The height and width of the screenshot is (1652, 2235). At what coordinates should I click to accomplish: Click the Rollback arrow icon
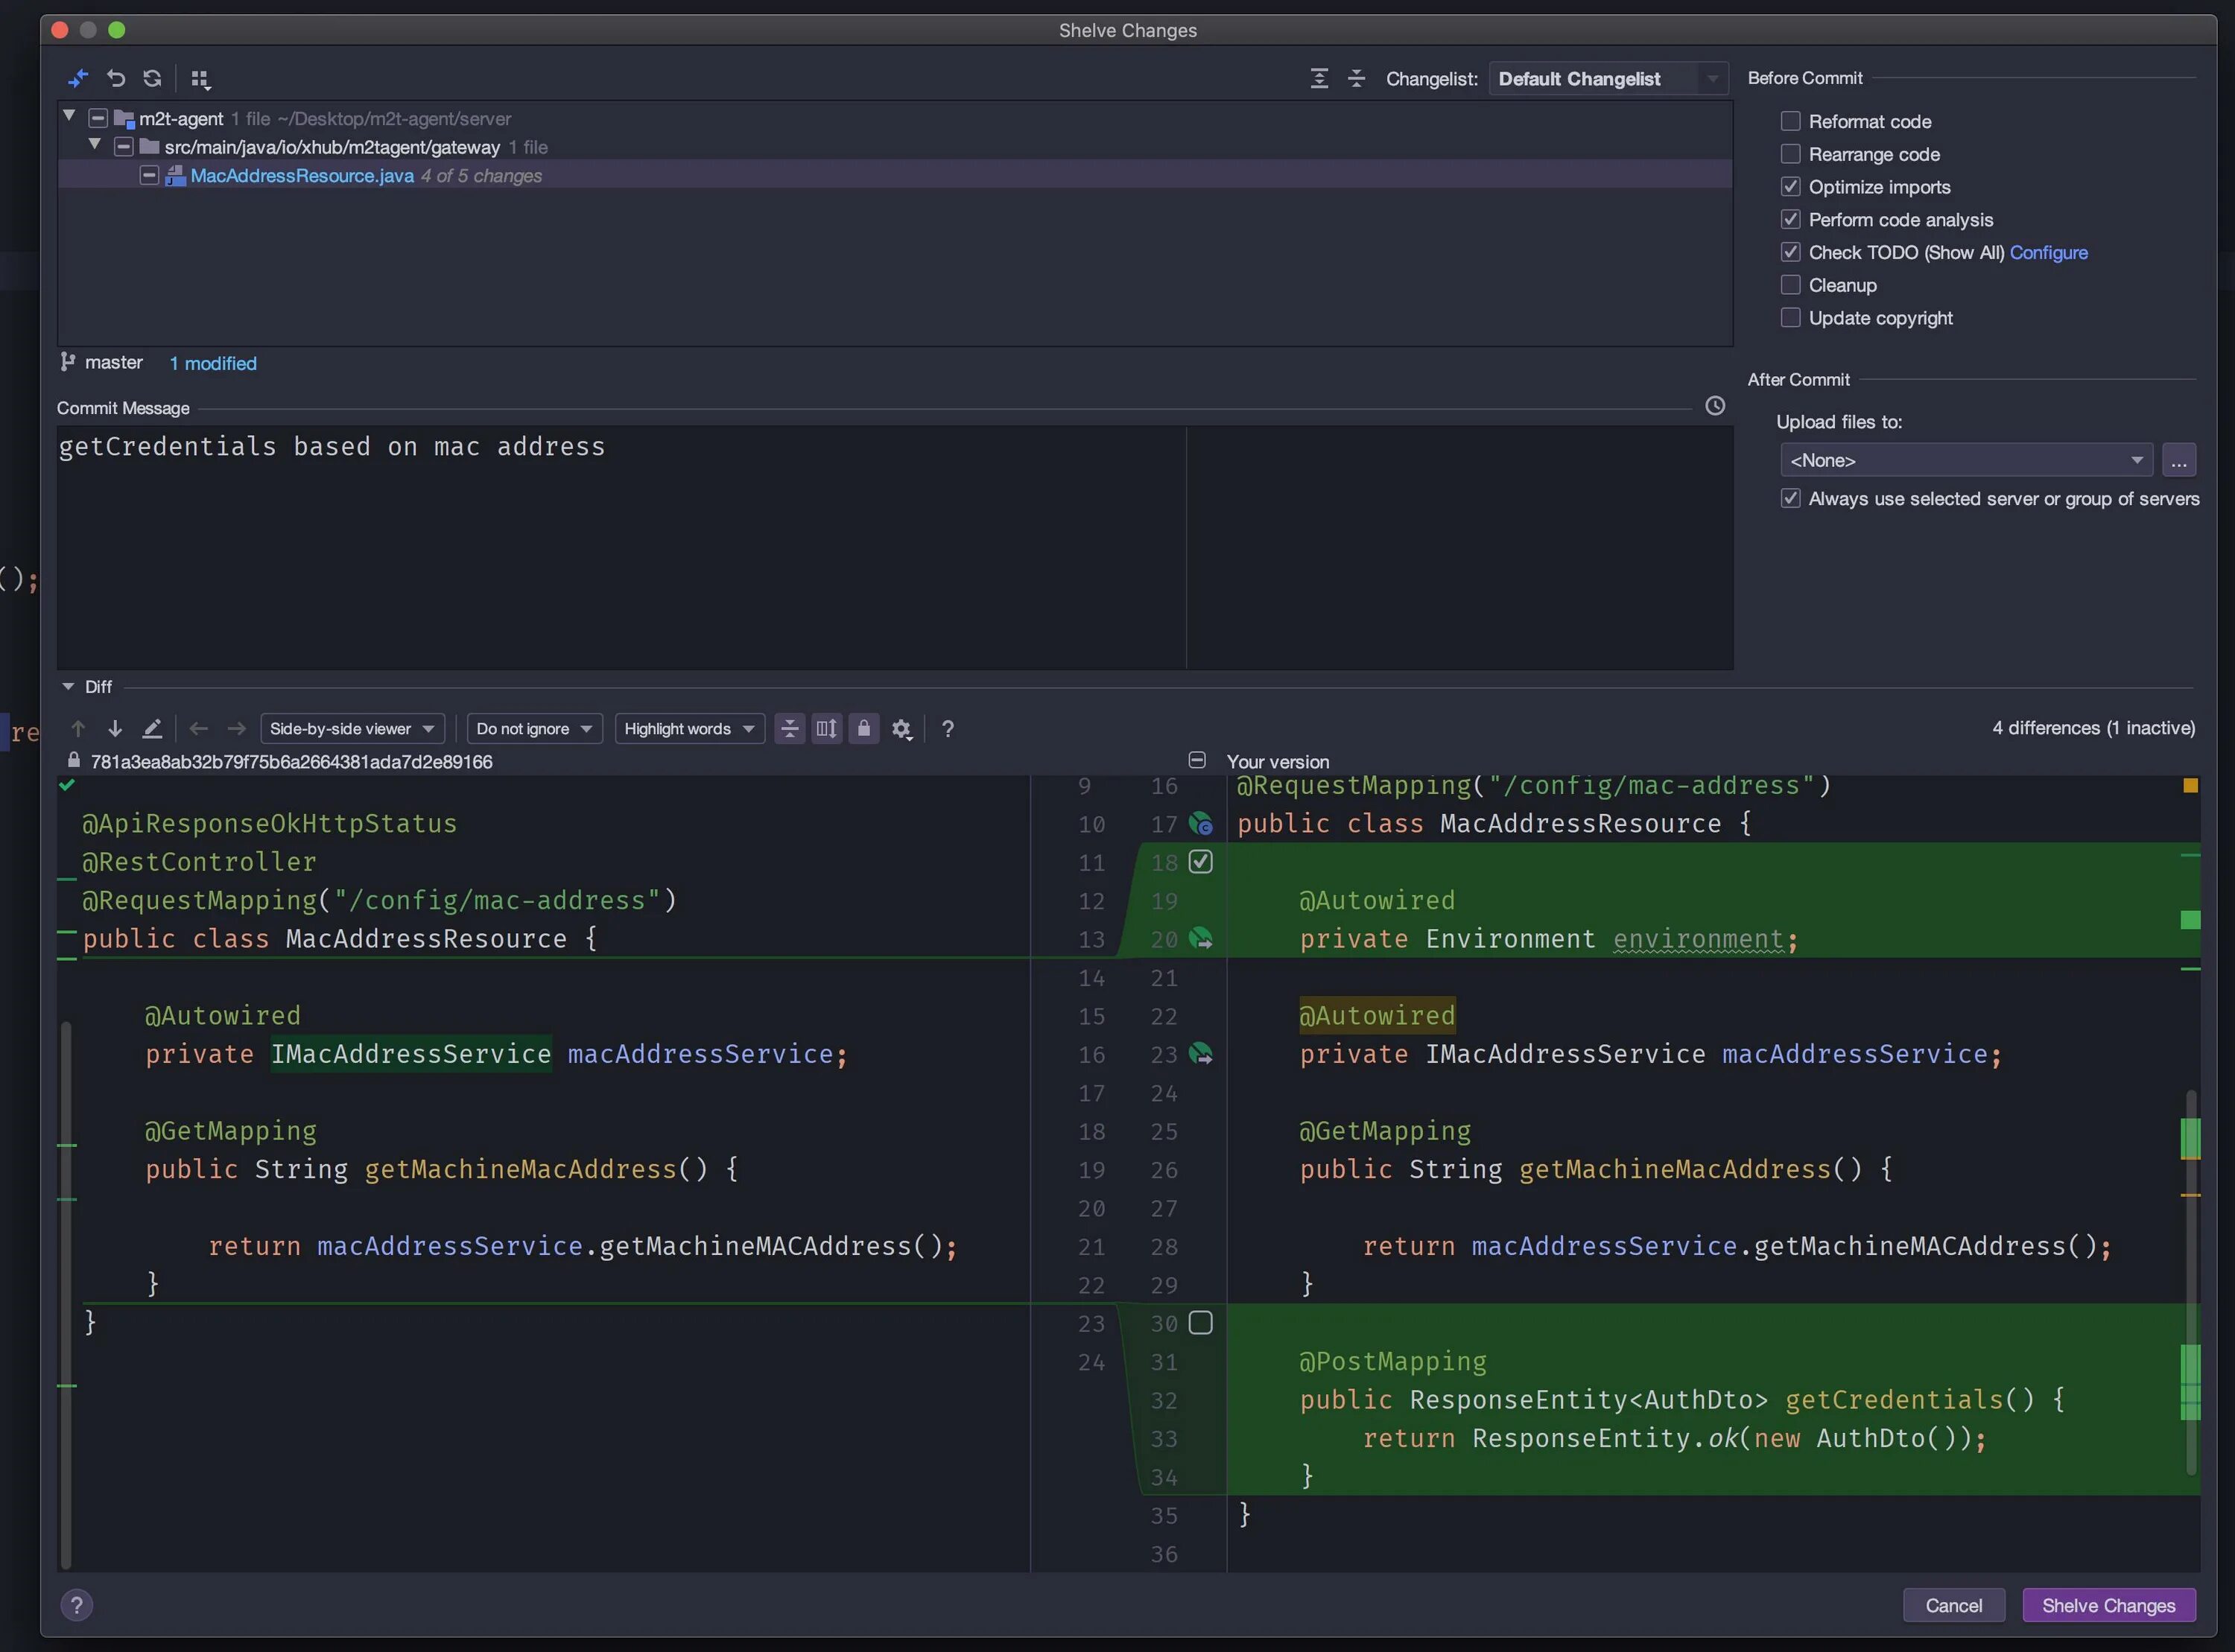click(x=116, y=78)
